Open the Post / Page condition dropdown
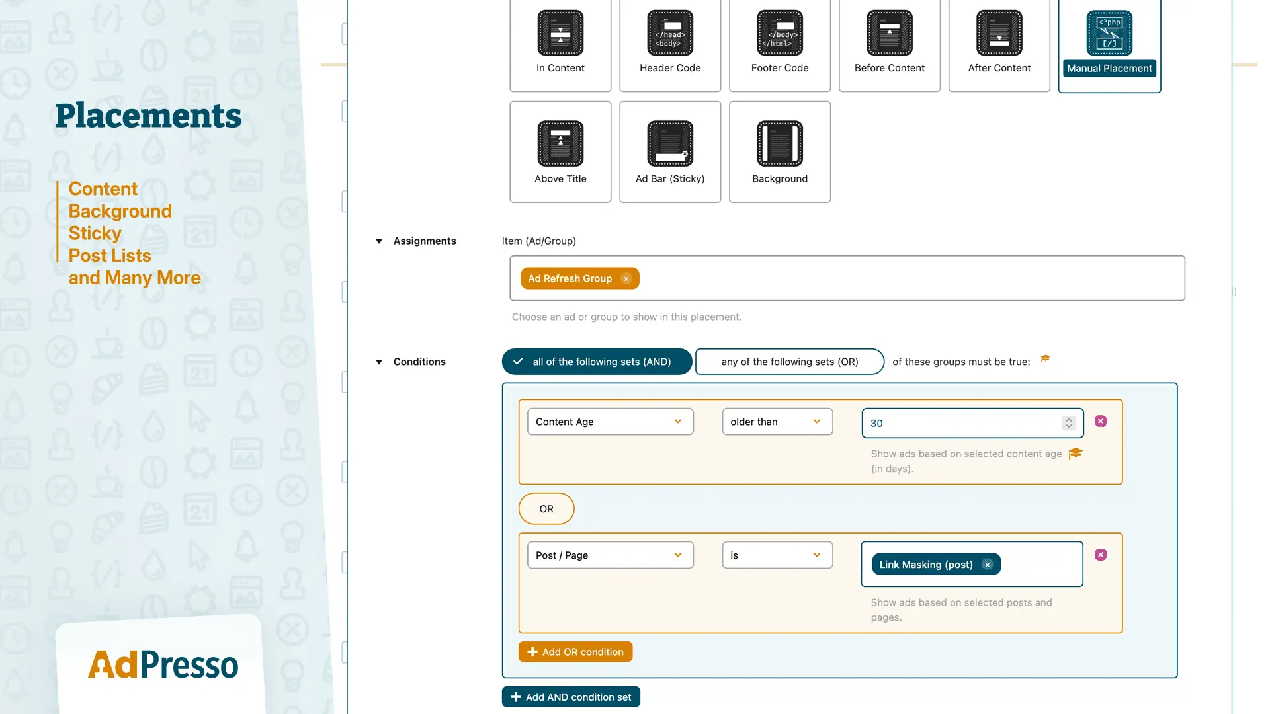Screen dimensions: 1270x714 [610, 555]
